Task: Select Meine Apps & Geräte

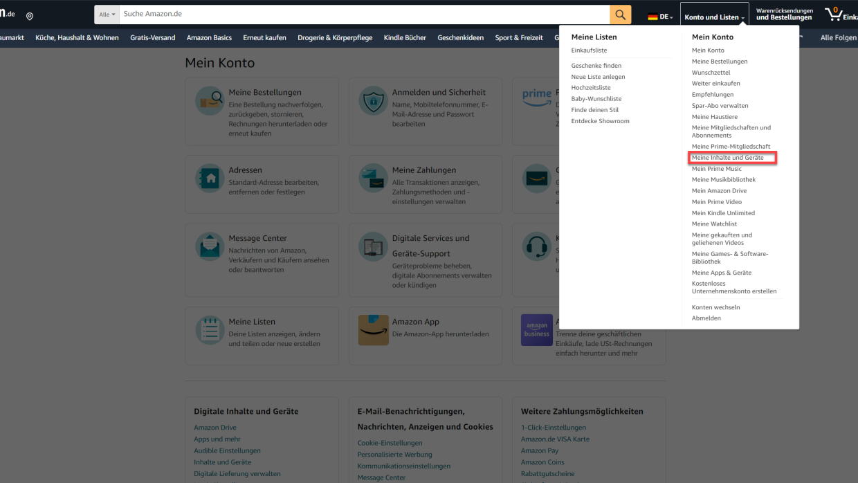Action: tap(722, 273)
